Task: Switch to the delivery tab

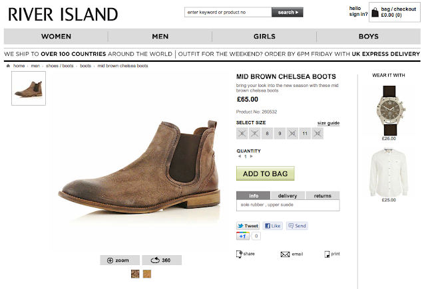Action: (x=288, y=195)
